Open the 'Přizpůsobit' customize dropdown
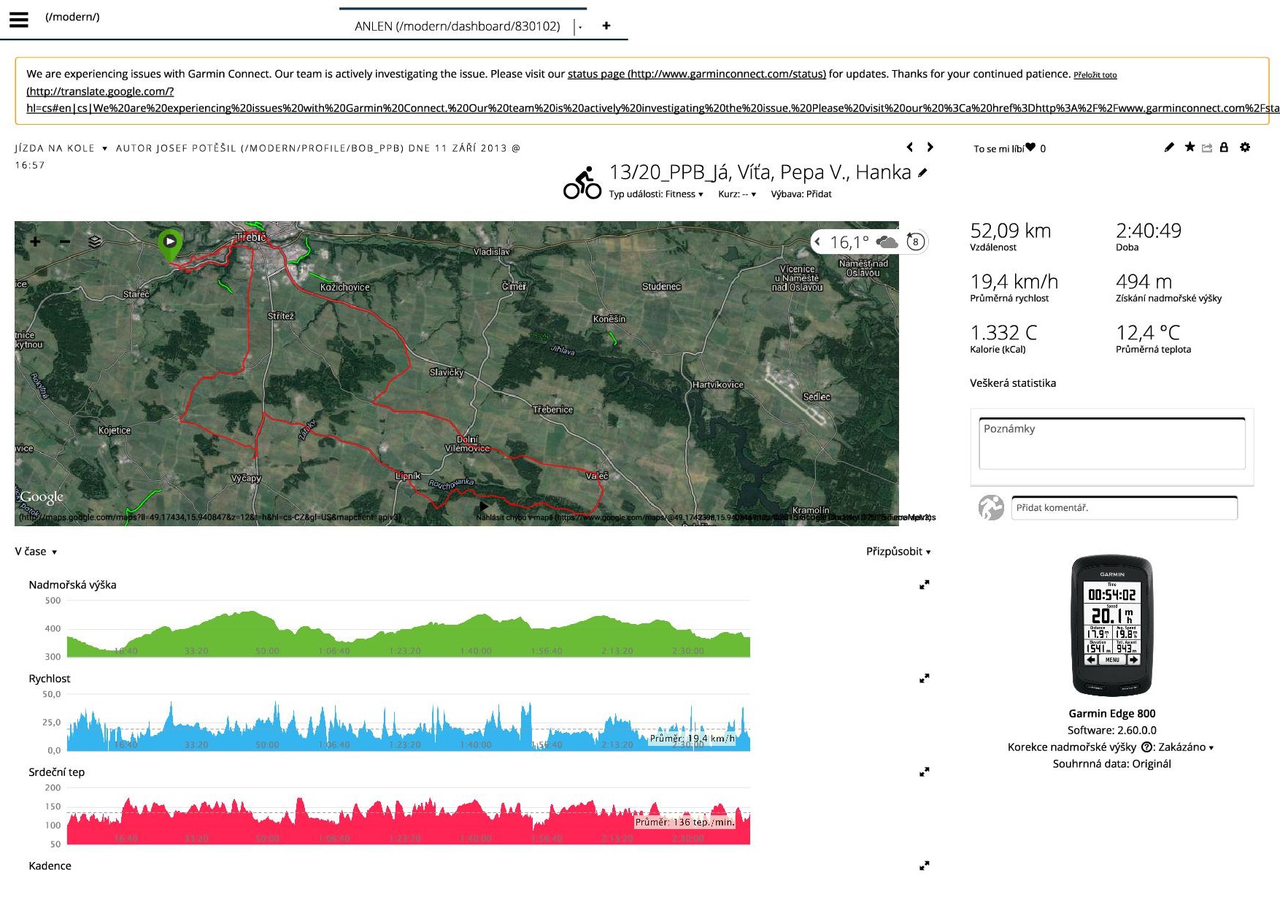Image resolution: width=1280 pixels, height=905 pixels. pyautogui.click(x=898, y=552)
